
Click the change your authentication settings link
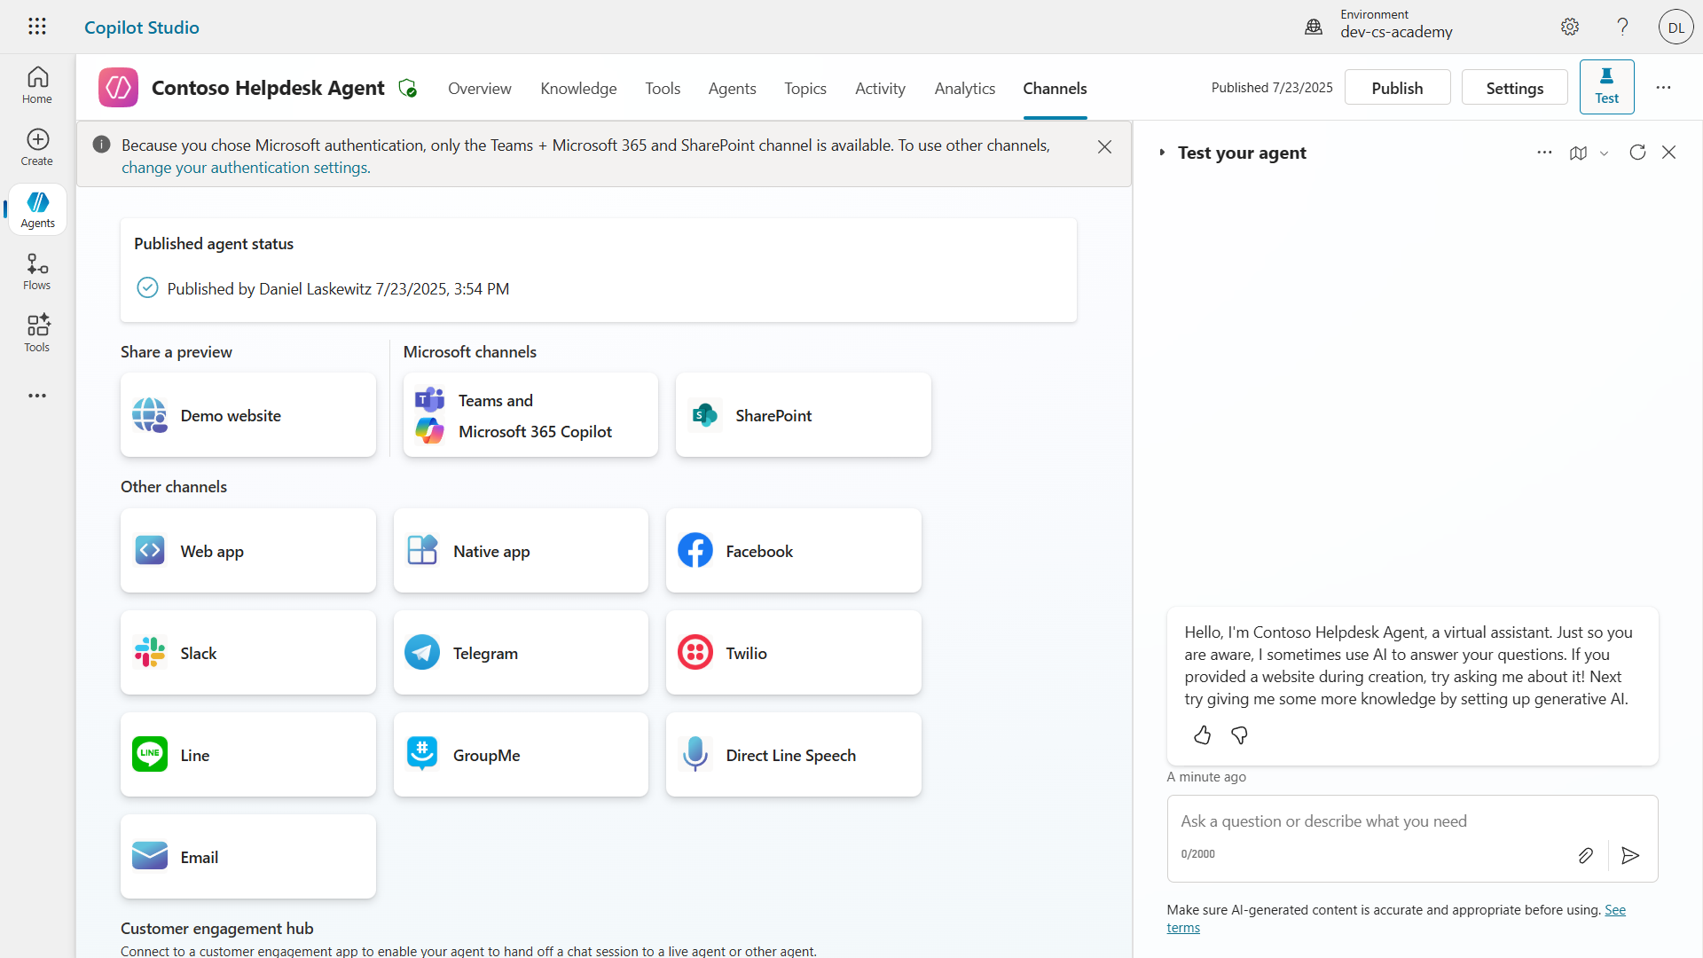[245, 167]
